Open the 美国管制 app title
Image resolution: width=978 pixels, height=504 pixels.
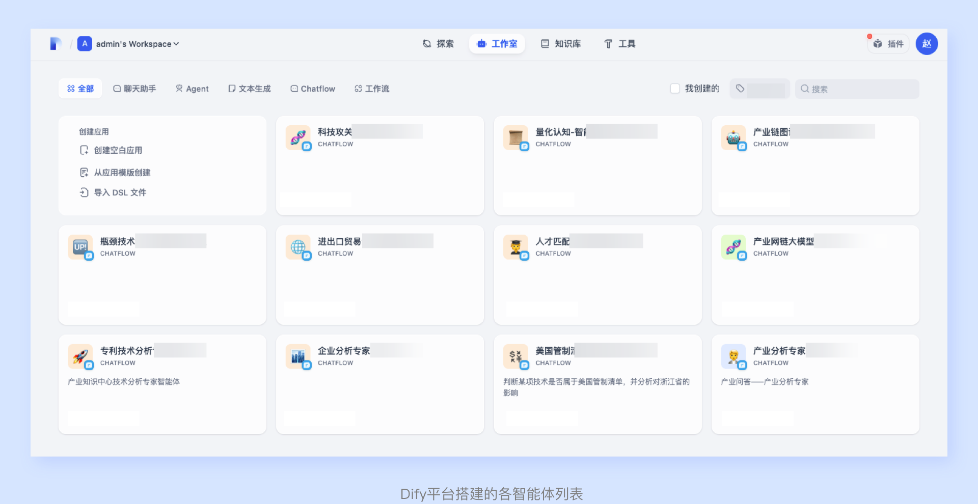555,351
